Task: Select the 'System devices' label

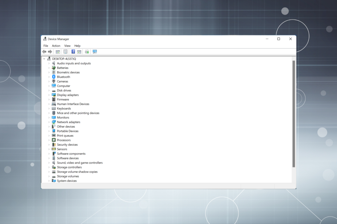Action: click(x=67, y=181)
